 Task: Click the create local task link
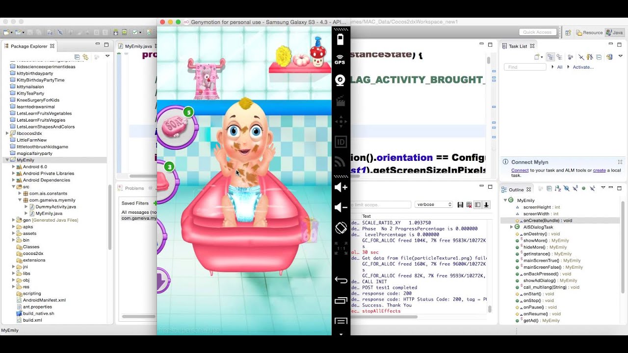point(599,170)
